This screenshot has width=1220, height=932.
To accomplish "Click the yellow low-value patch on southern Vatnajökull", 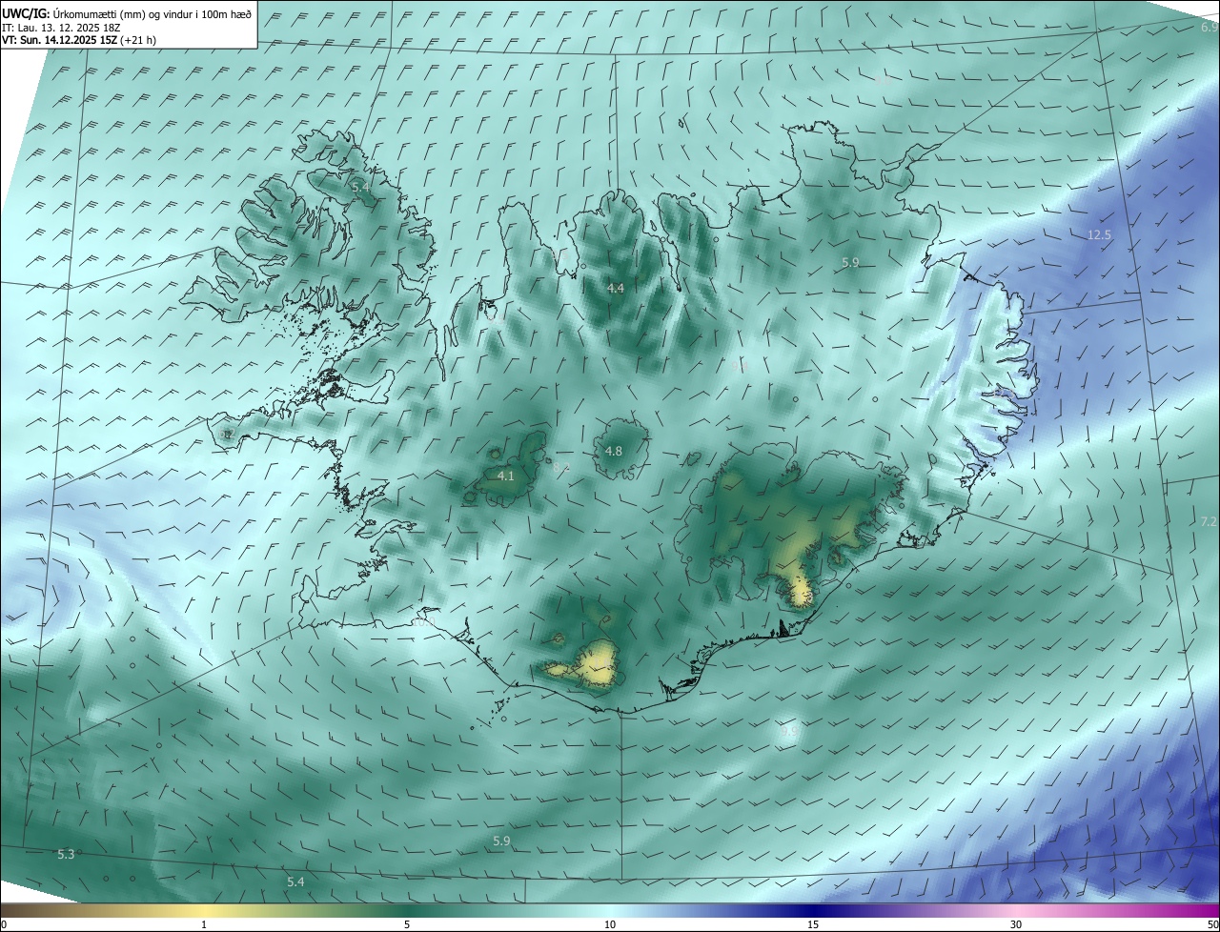I will click(799, 591).
